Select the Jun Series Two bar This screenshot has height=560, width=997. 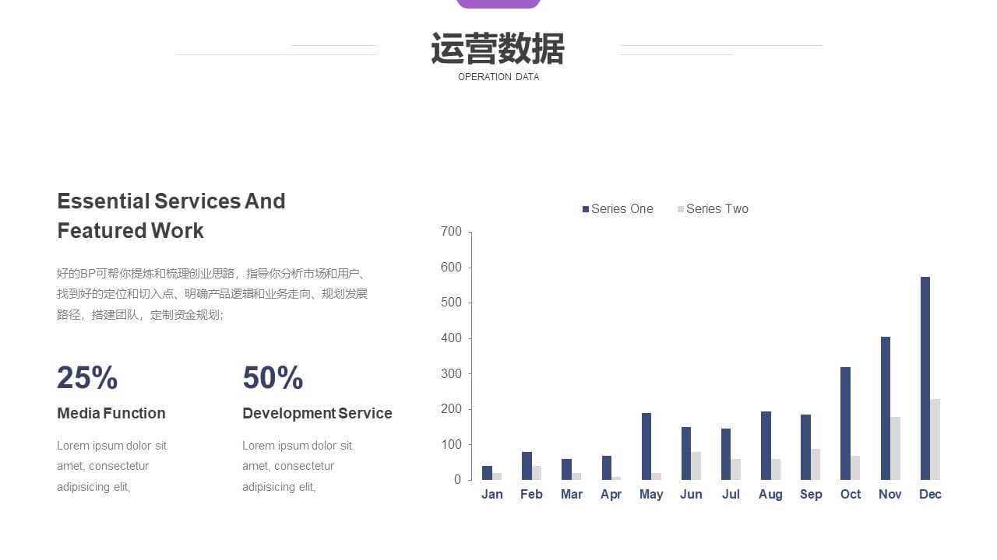696,466
